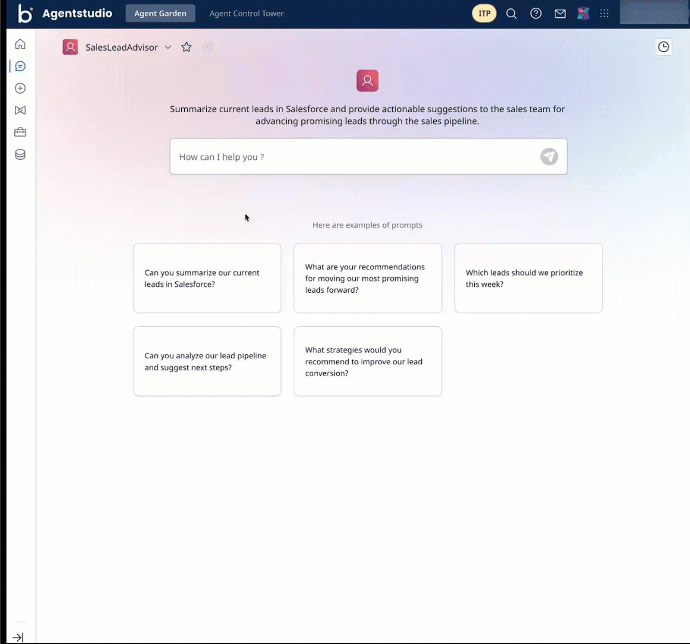Open the mail envelope icon
The width and height of the screenshot is (690, 644).
pos(560,13)
